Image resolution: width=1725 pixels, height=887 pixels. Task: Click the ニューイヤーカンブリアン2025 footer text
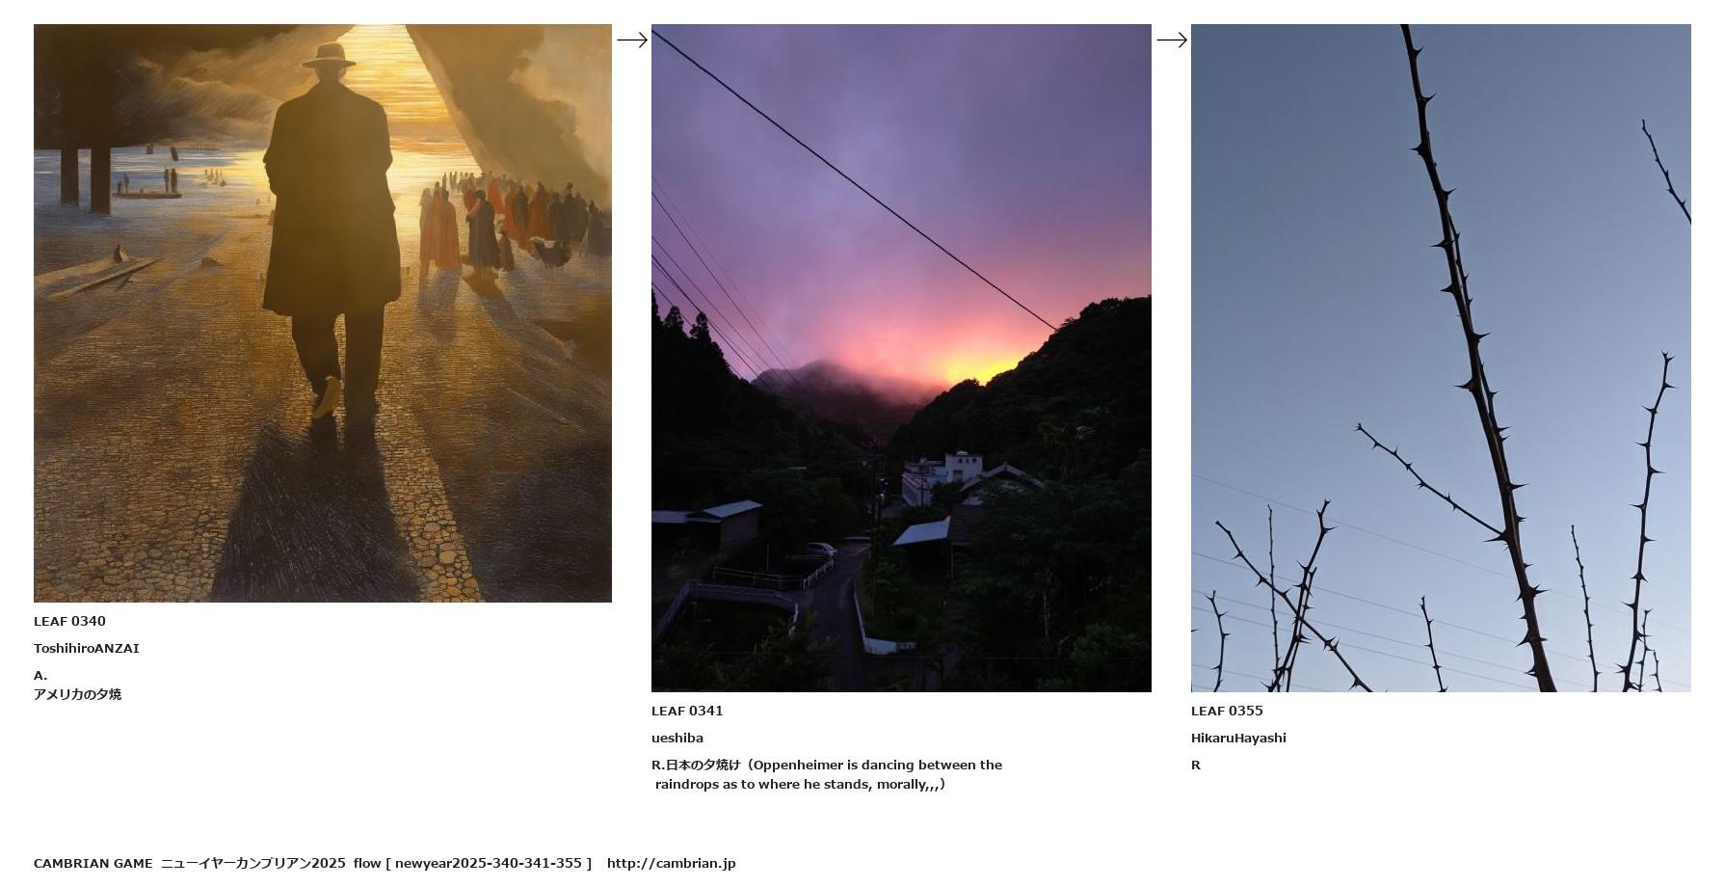click(x=252, y=863)
